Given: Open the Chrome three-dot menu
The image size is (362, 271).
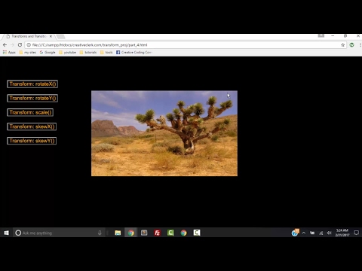Looking at the screenshot, I should [360, 45].
